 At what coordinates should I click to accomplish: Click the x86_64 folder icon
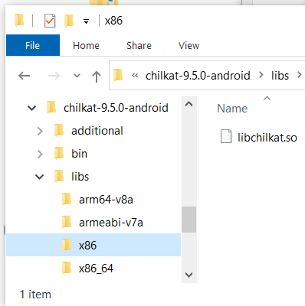click(x=67, y=268)
